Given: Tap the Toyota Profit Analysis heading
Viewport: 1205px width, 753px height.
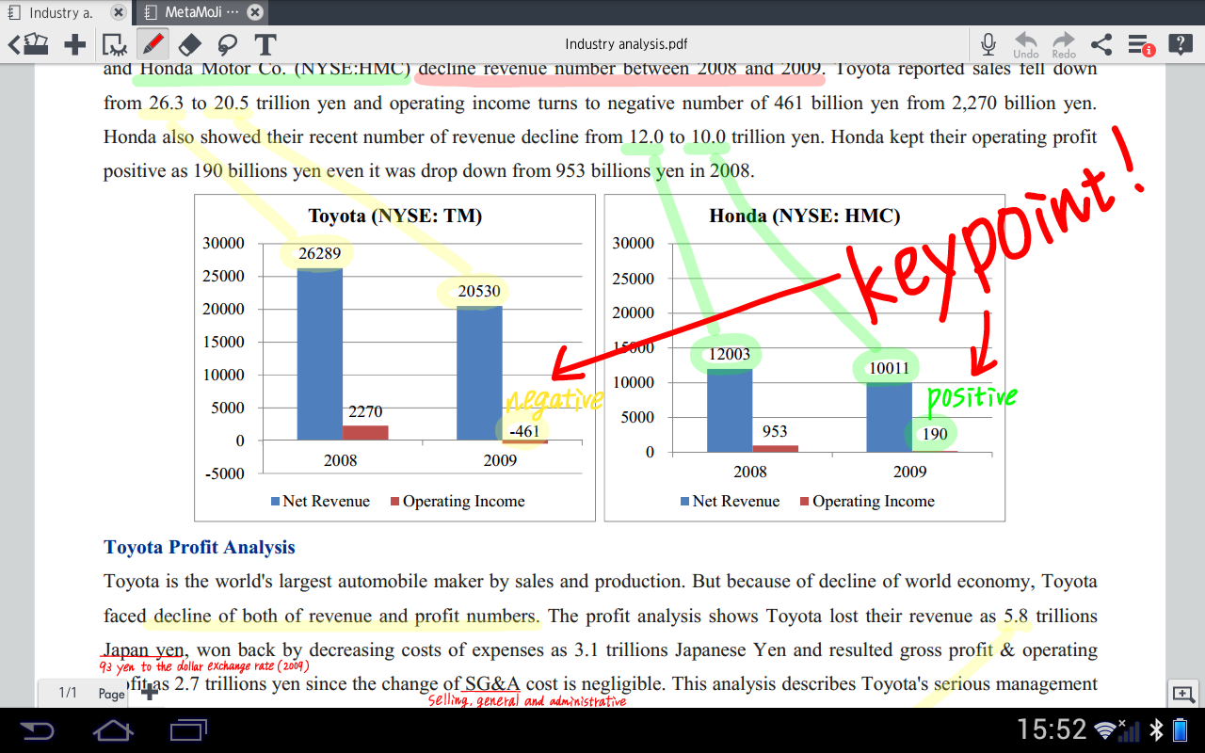Looking at the screenshot, I should pyautogui.click(x=200, y=548).
